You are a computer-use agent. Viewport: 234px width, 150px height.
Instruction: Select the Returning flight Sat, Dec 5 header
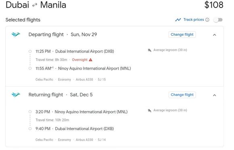pos(61,95)
